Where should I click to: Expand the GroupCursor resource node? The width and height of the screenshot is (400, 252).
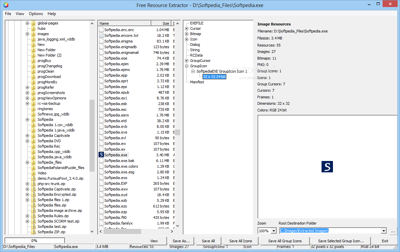point(186,61)
